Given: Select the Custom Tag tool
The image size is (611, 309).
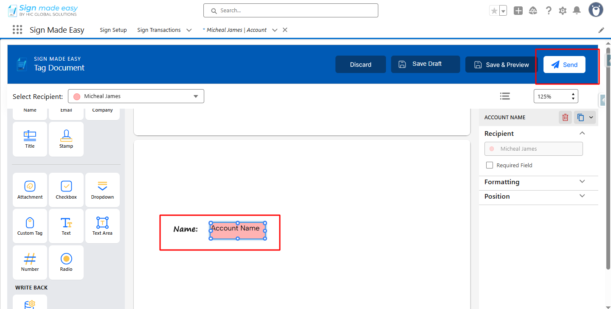Looking at the screenshot, I should click(x=30, y=226).
